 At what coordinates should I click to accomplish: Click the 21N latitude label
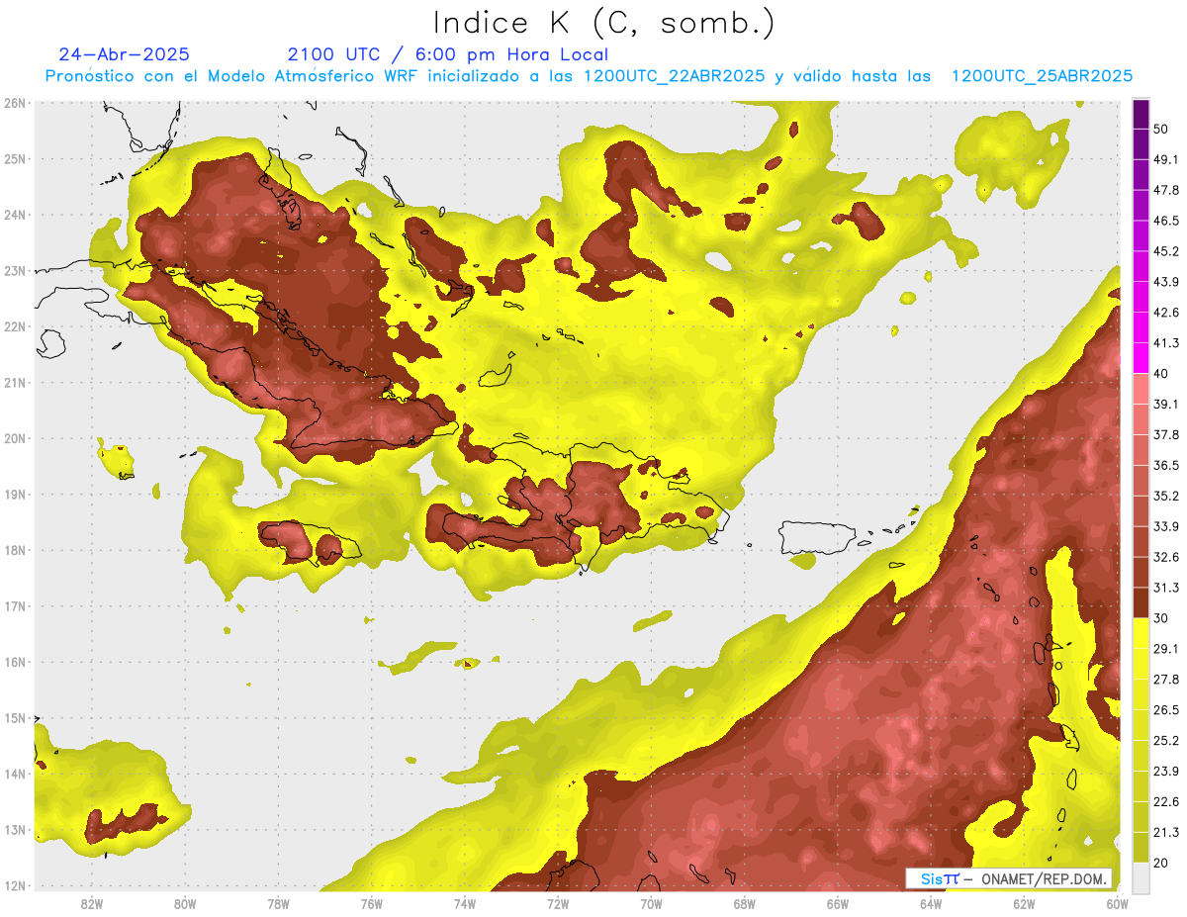pos(16,382)
